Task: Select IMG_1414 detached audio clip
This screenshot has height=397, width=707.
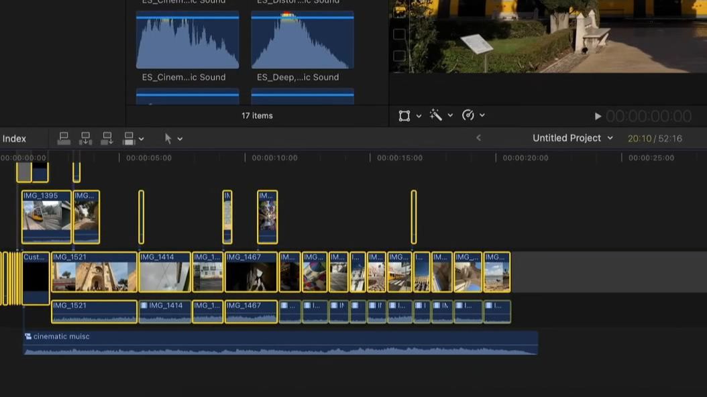Action: 164,312
